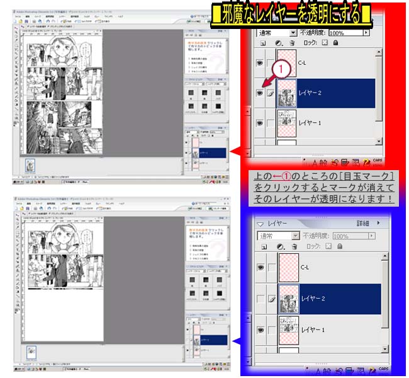Screen dimensions: 409x378
Task: Click the C-L layer thumbnail in red-framed panel
Action: click(x=287, y=63)
